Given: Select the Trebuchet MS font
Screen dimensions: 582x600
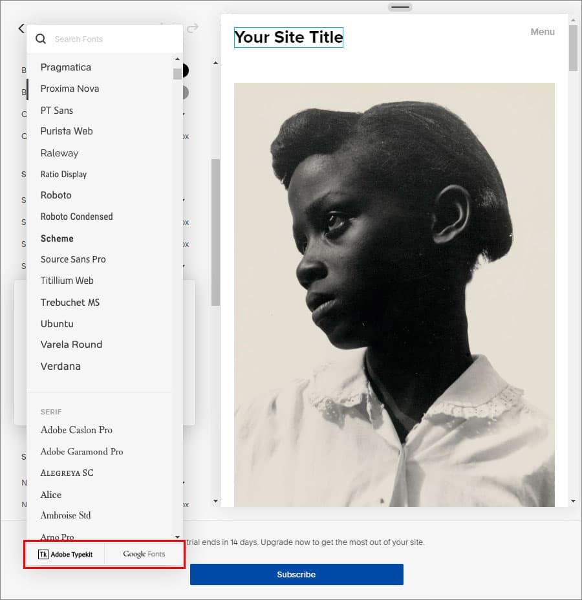Looking at the screenshot, I should [70, 303].
